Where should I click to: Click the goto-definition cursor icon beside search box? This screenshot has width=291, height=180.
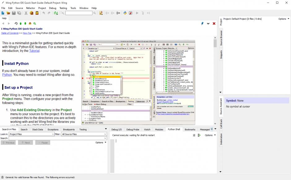coord(63,13)
